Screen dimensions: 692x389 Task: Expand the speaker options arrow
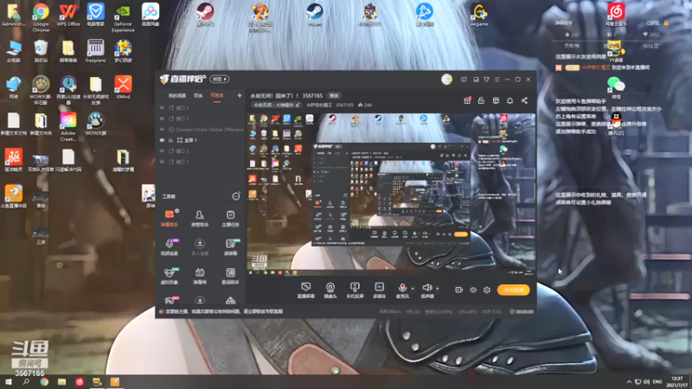pyautogui.click(x=438, y=289)
